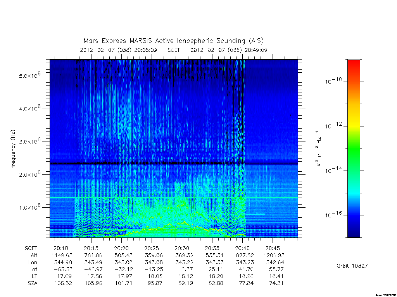Click the time tick label "20:40"
The height and width of the screenshot is (297, 397).
[242, 248]
